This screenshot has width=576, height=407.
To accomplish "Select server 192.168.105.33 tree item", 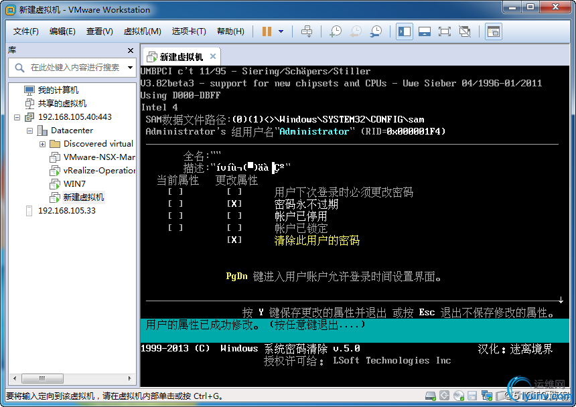I will [66, 211].
